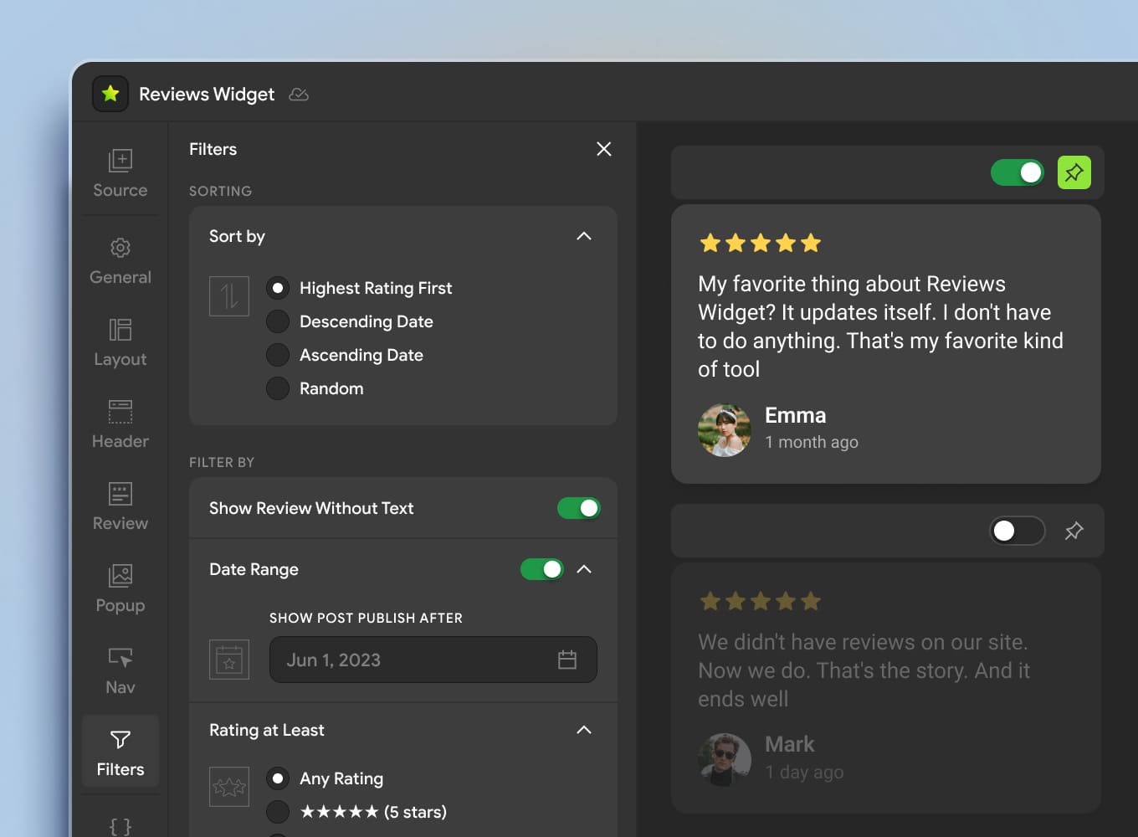Collapse the Sort by section
1138x837 pixels.
point(584,236)
